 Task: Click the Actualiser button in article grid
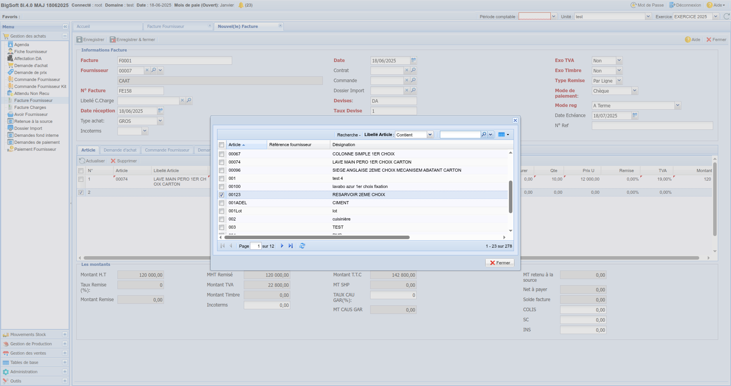(92, 161)
